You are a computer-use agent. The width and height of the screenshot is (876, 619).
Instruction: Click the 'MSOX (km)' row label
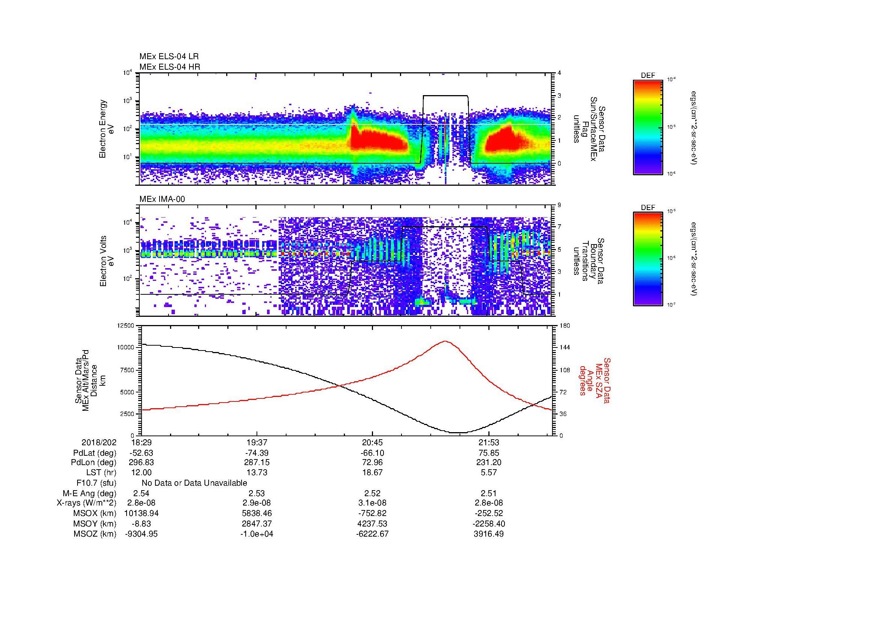[x=95, y=513]
